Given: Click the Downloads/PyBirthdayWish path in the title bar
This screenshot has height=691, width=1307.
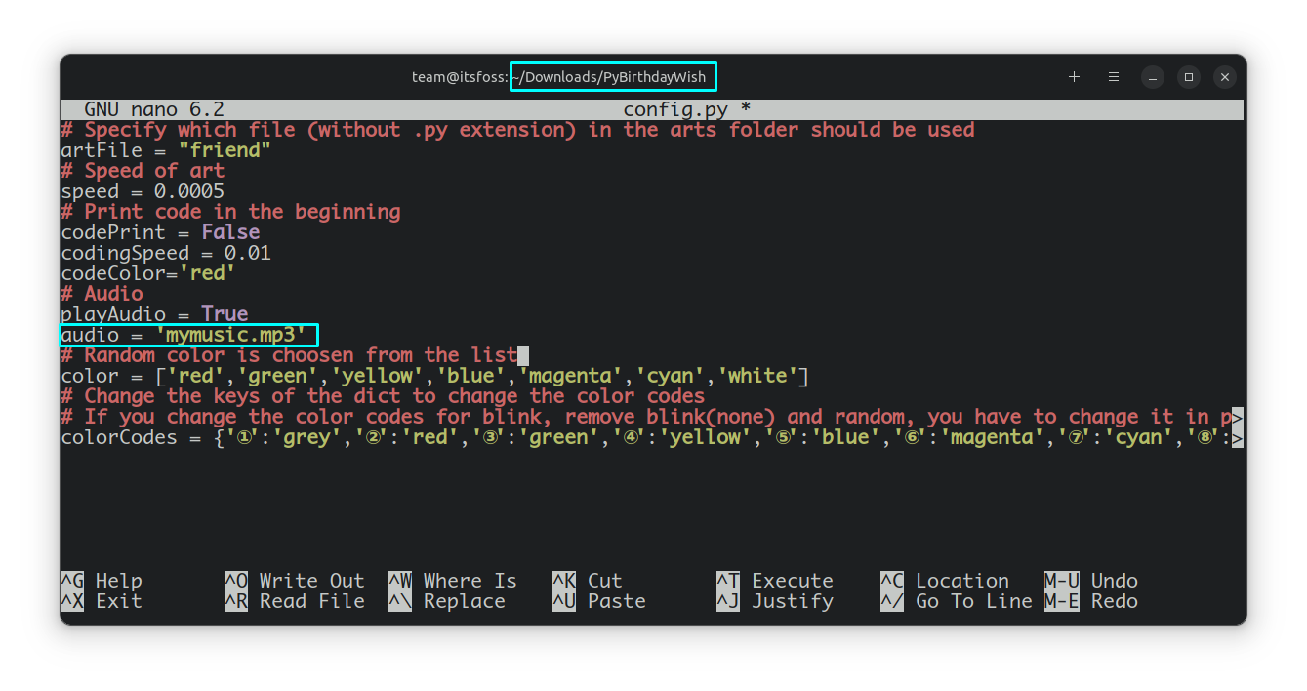Looking at the screenshot, I should (x=613, y=76).
